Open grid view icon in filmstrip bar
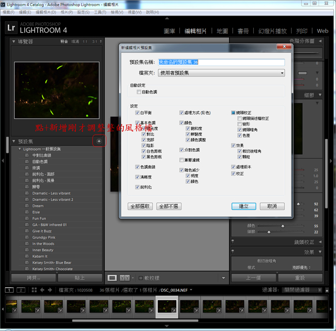 click(x=34, y=290)
